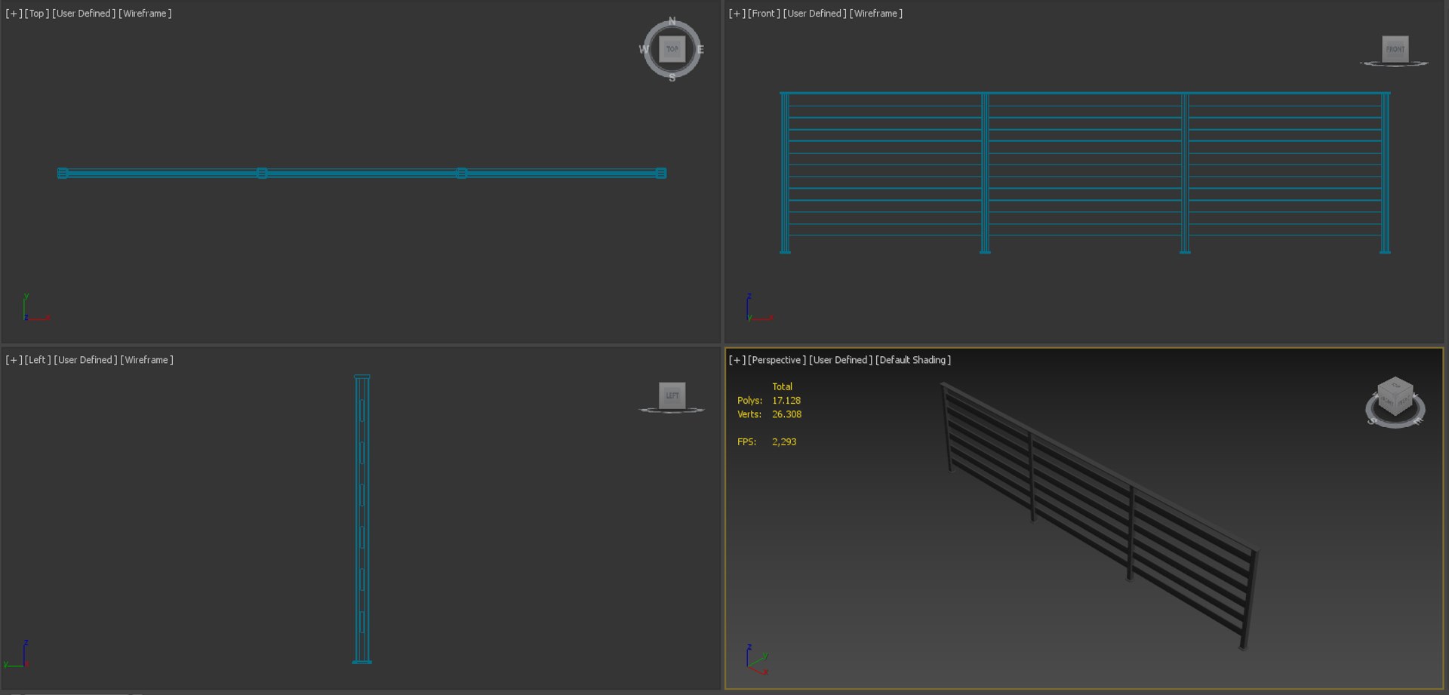Click the FPS value 2,293
Viewport: 1449px width, 695px height.
784,442
